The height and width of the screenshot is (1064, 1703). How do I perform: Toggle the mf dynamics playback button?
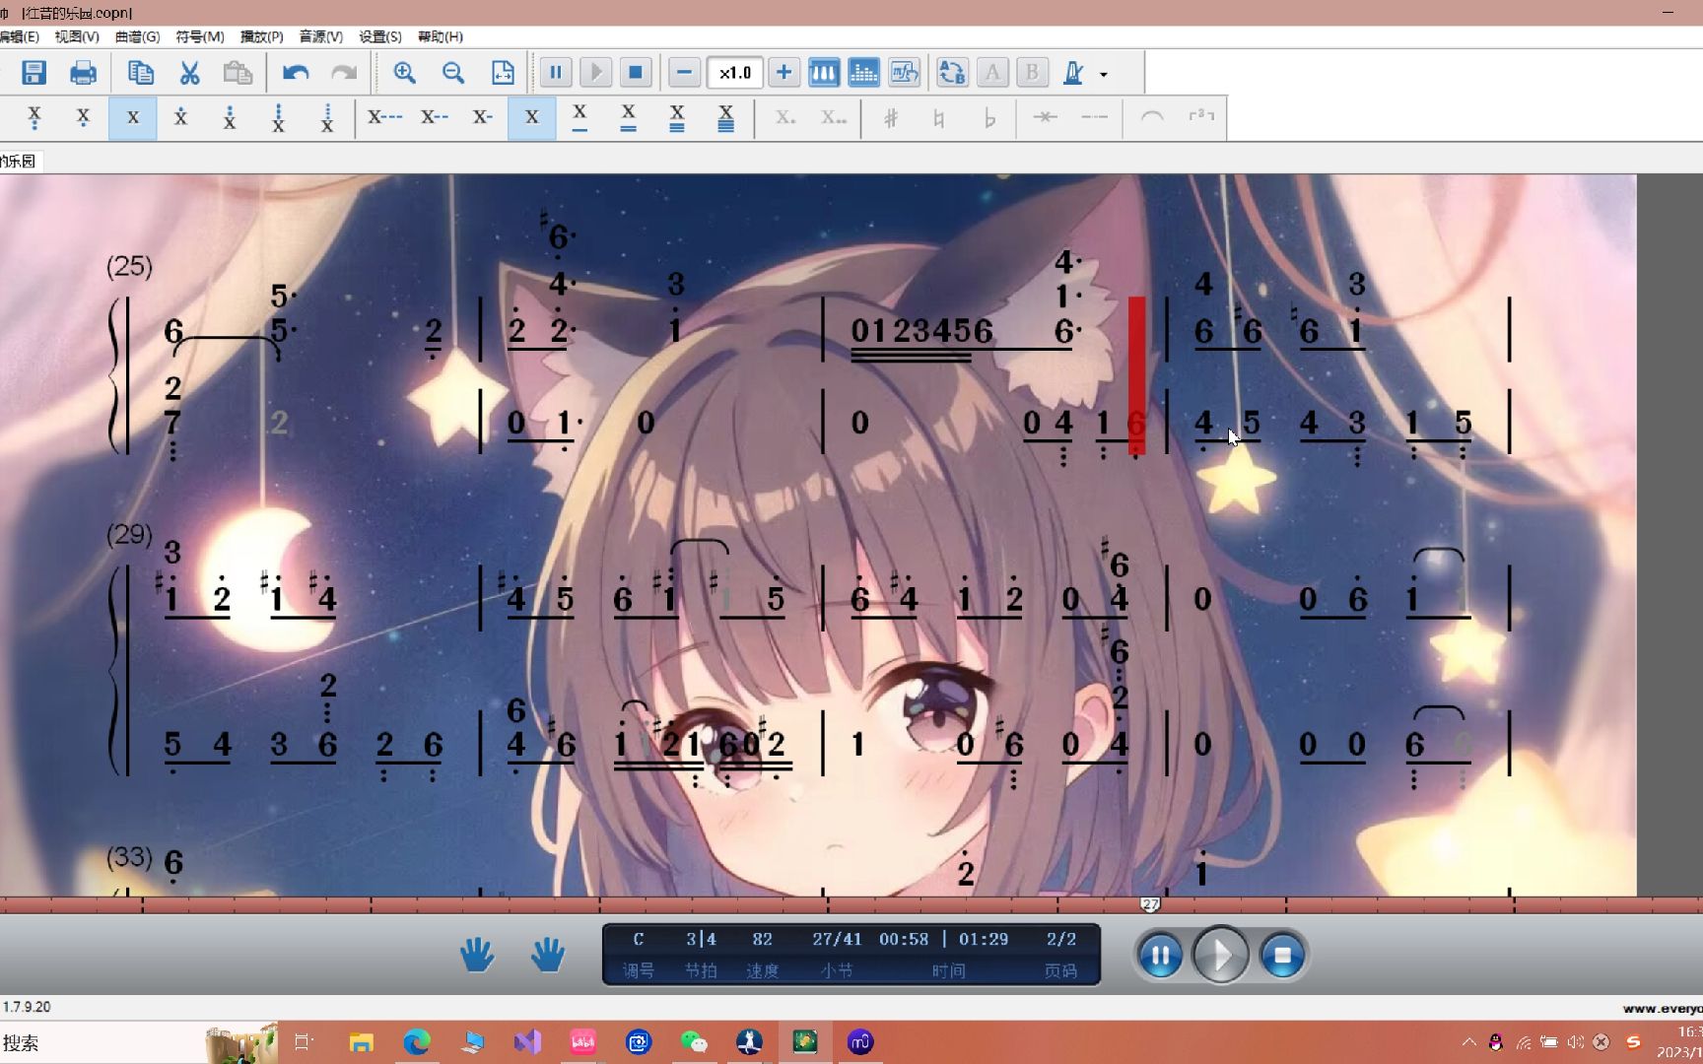click(904, 72)
